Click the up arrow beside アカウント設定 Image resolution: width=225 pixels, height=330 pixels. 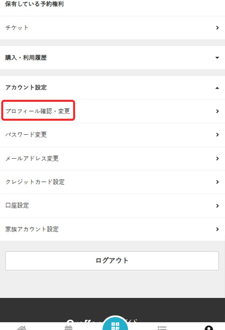[217, 88]
